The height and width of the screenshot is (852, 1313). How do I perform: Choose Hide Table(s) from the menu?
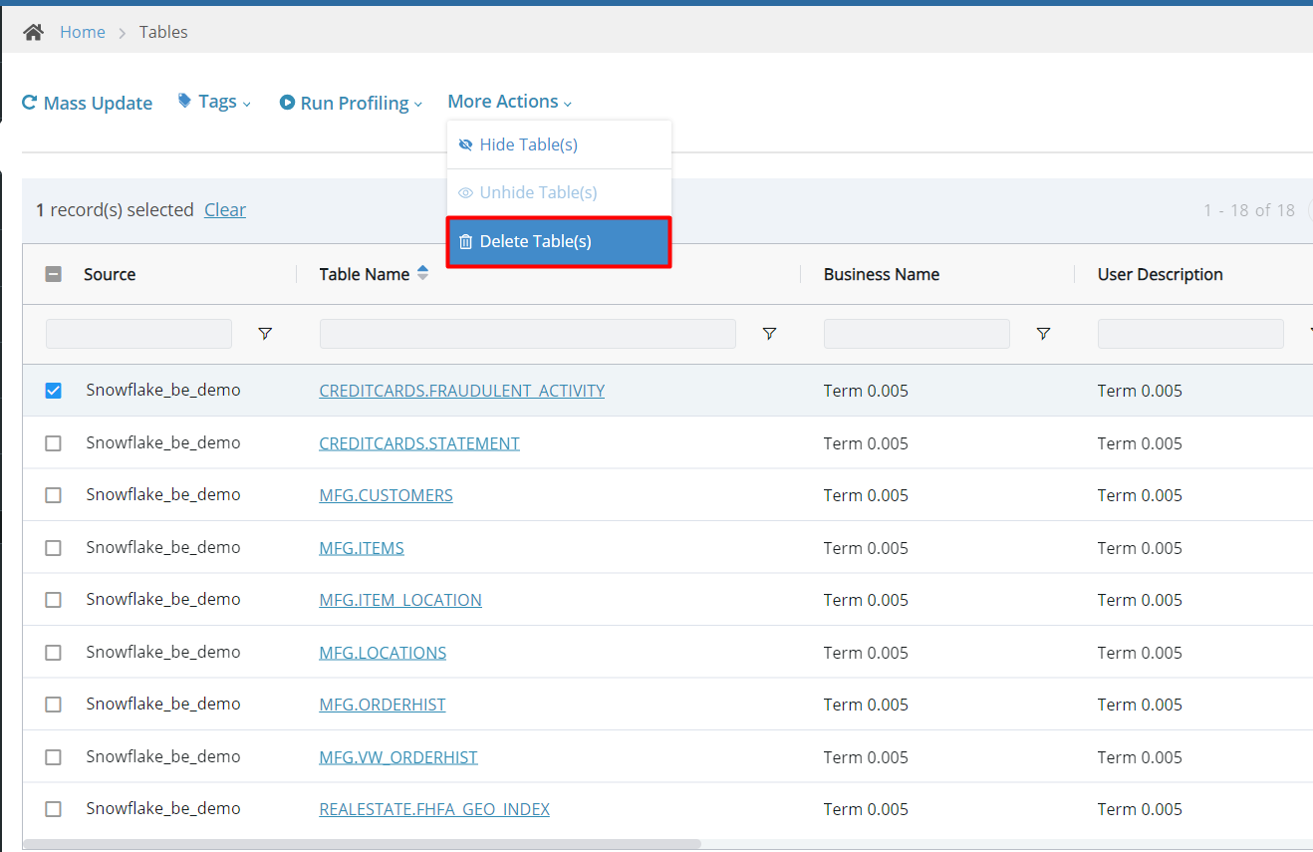point(559,144)
